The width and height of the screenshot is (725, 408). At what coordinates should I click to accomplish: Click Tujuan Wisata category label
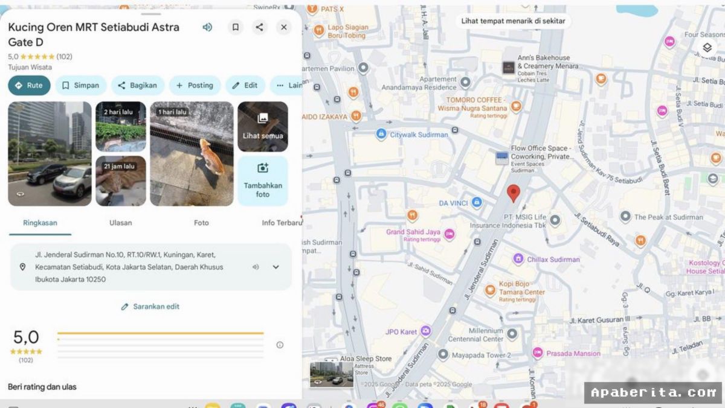coord(30,68)
